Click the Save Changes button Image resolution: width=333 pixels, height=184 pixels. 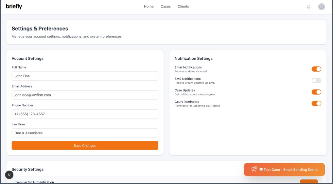click(x=85, y=145)
